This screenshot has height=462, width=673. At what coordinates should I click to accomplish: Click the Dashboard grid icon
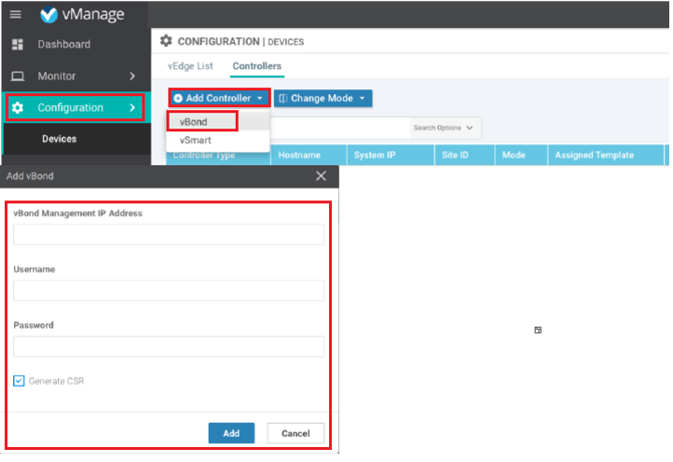[x=18, y=44]
